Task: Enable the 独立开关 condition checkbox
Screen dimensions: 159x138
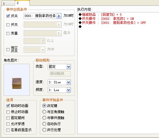Action: (8, 49)
